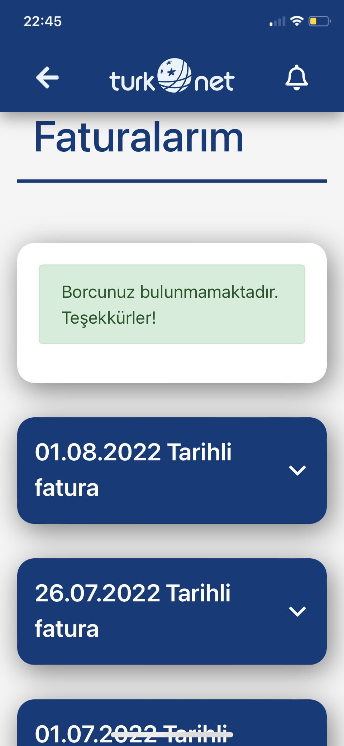The height and width of the screenshot is (746, 344).
Task: Tap the blue divider under Faturalarım
Action: [x=172, y=181]
